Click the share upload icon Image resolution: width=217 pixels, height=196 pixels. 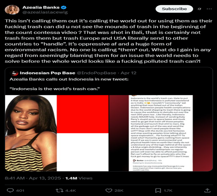(207, 190)
